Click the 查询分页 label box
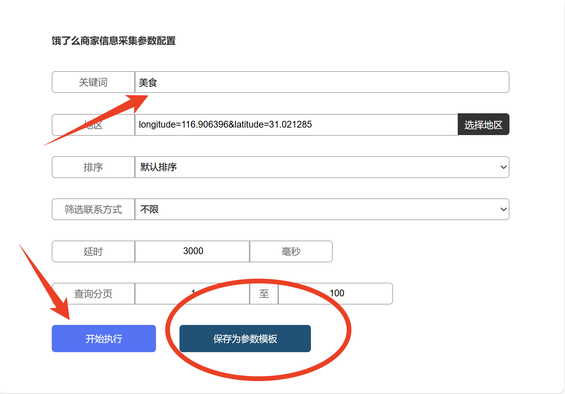Image resolution: width=565 pixels, height=394 pixels. [x=93, y=294]
